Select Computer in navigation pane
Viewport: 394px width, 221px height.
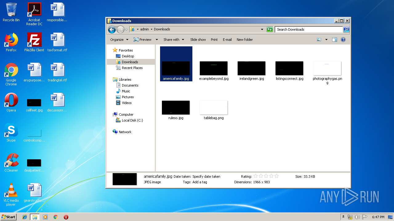pyautogui.click(x=126, y=114)
